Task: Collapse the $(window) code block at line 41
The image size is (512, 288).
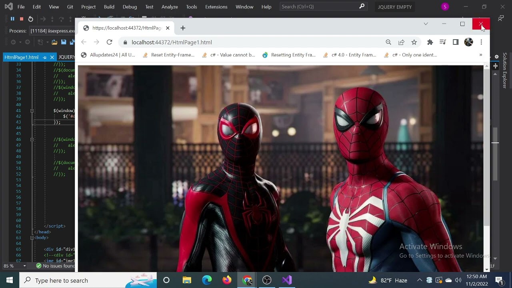Action: pyautogui.click(x=32, y=110)
